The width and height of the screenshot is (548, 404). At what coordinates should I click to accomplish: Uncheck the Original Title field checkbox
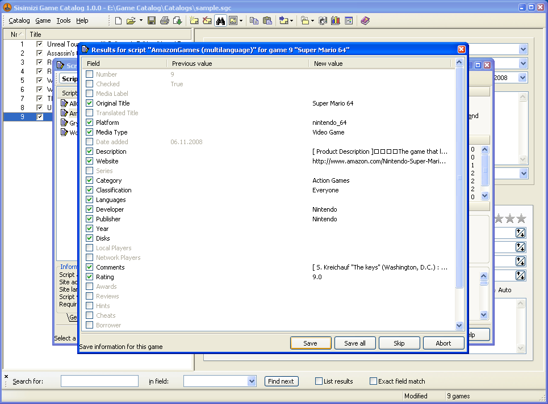(90, 103)
